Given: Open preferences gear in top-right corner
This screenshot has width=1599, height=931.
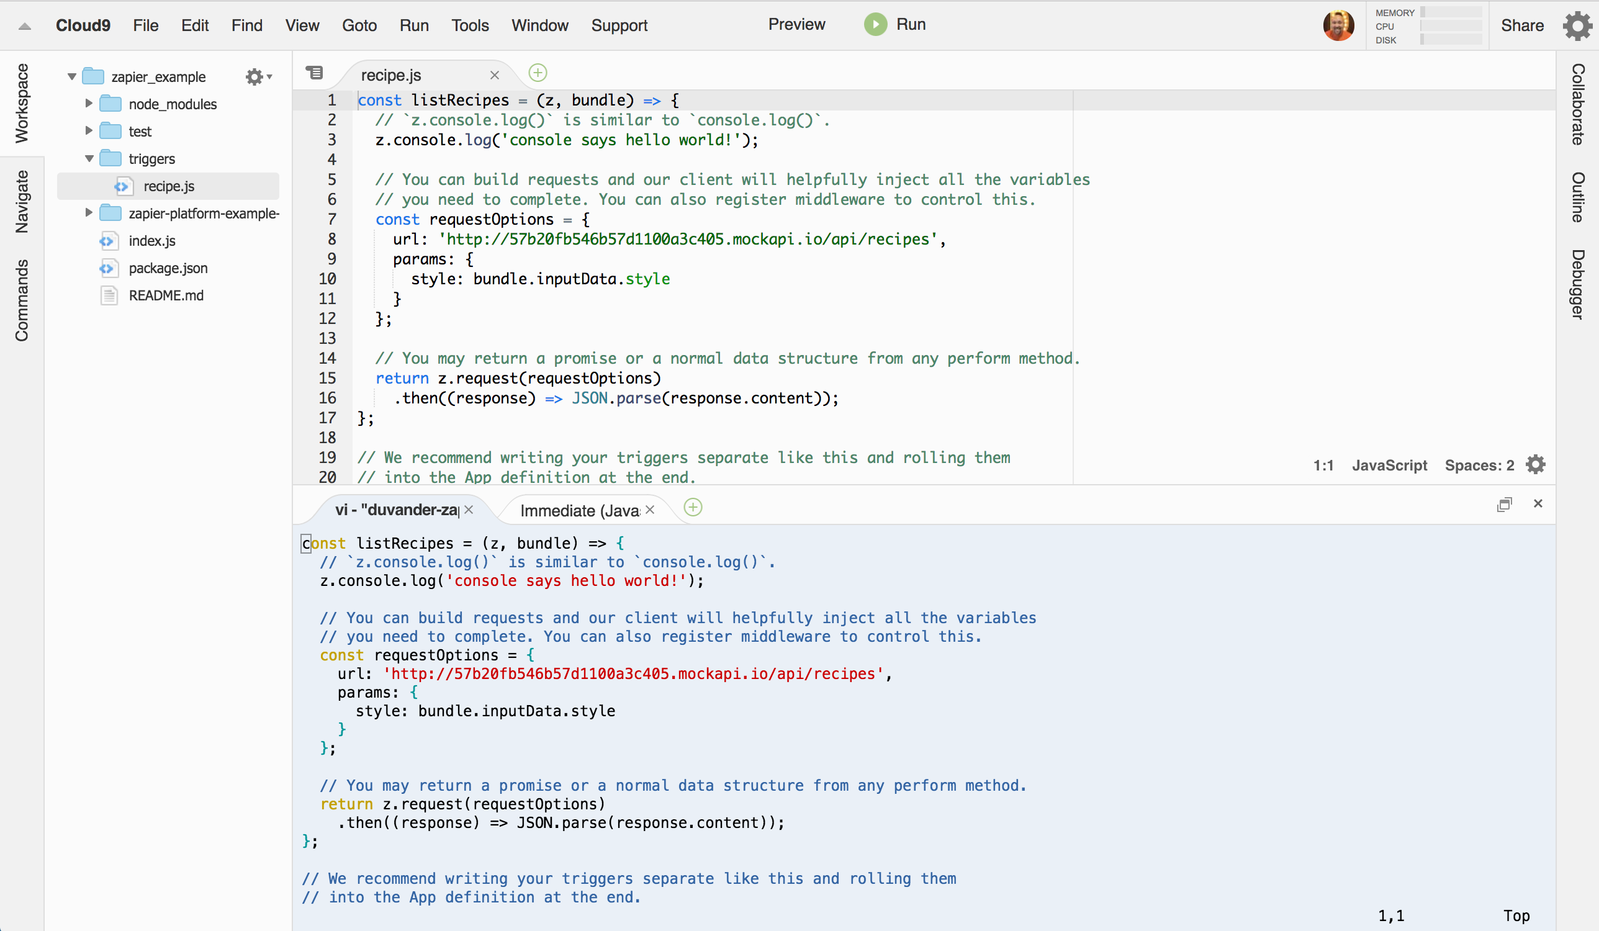Looking at the screenshot, I should coord(1577,25).
